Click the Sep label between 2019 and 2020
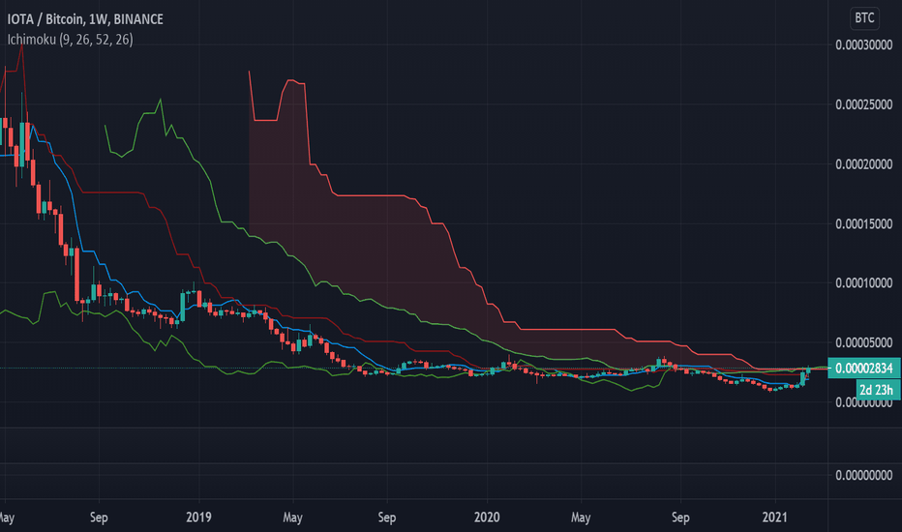 [387, 517]
